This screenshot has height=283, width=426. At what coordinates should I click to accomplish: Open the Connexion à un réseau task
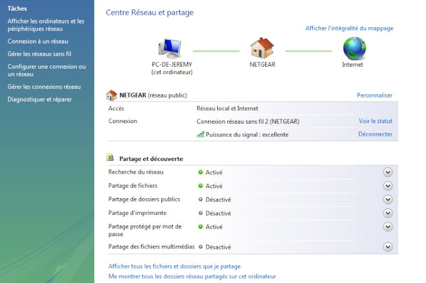[x=38, y=42]
